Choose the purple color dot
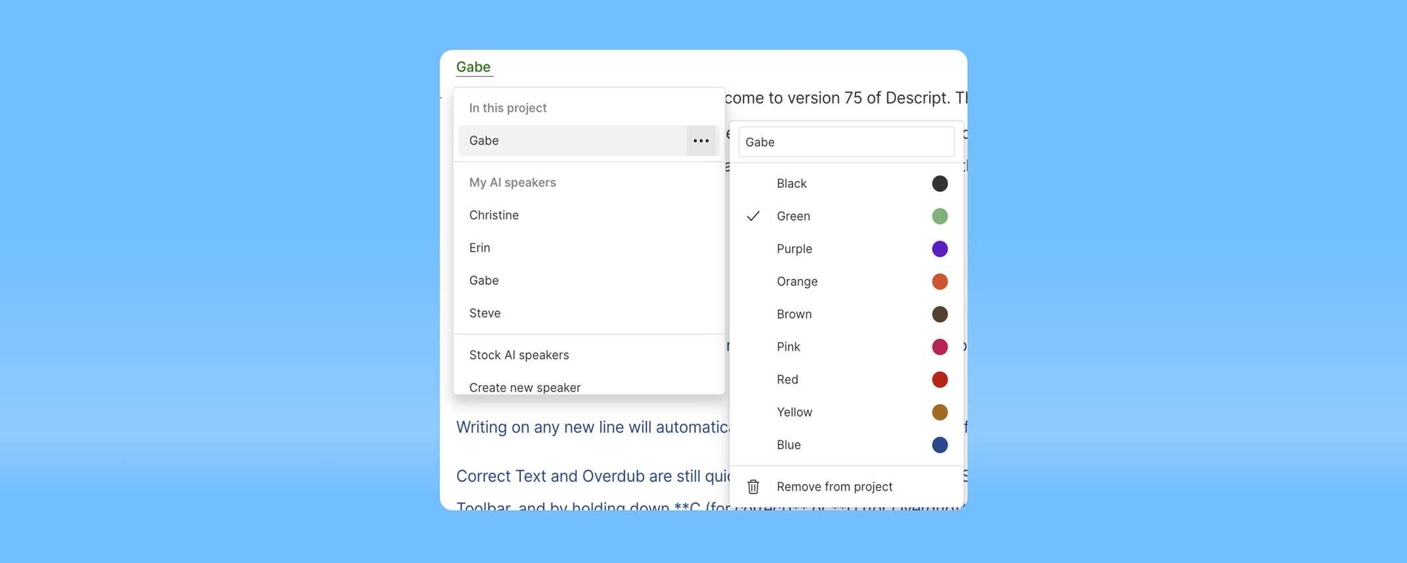1407x563 pixels. coord(939,249)
